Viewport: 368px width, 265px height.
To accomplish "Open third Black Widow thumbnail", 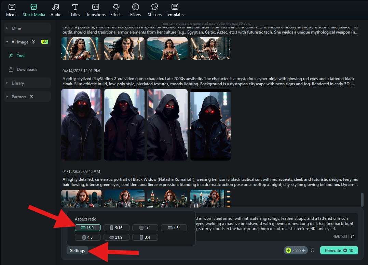I will click(167, 199).
